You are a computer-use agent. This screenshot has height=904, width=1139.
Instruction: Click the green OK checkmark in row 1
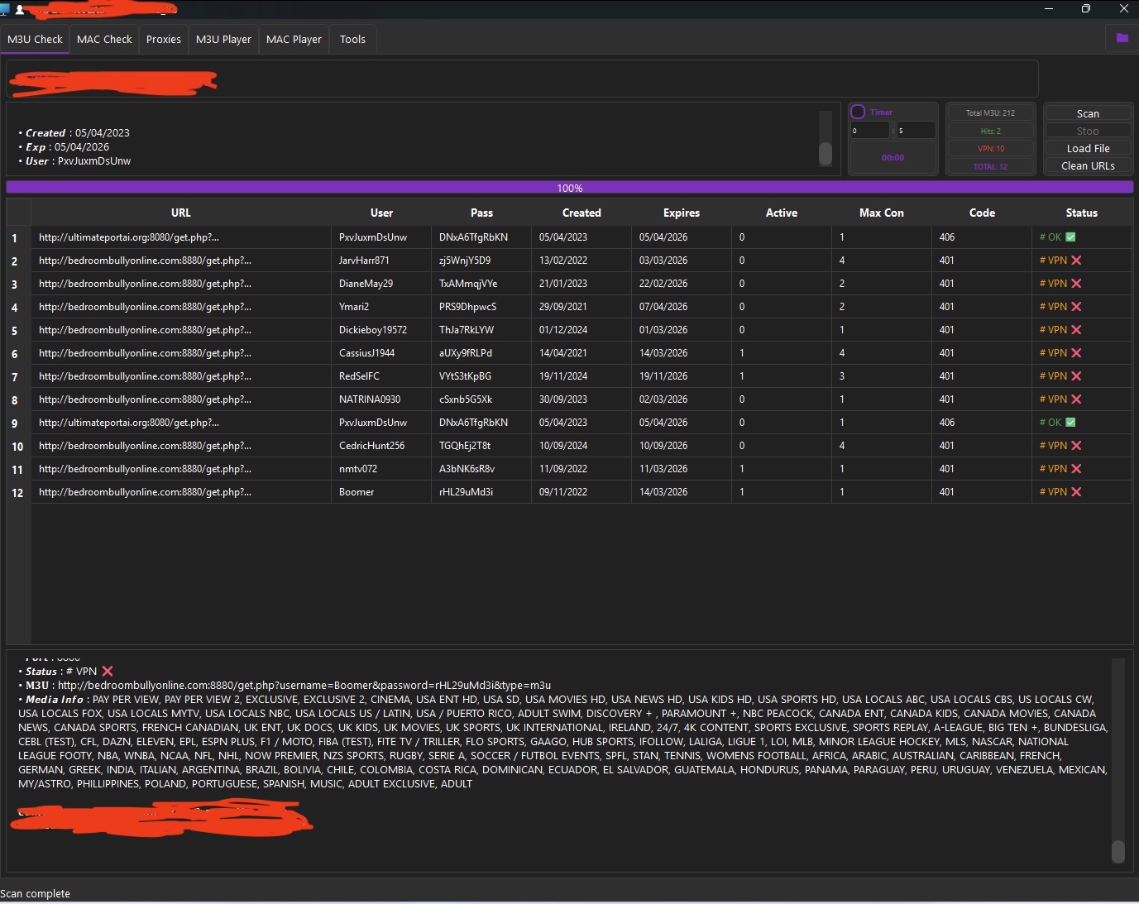click(1070, 237)
